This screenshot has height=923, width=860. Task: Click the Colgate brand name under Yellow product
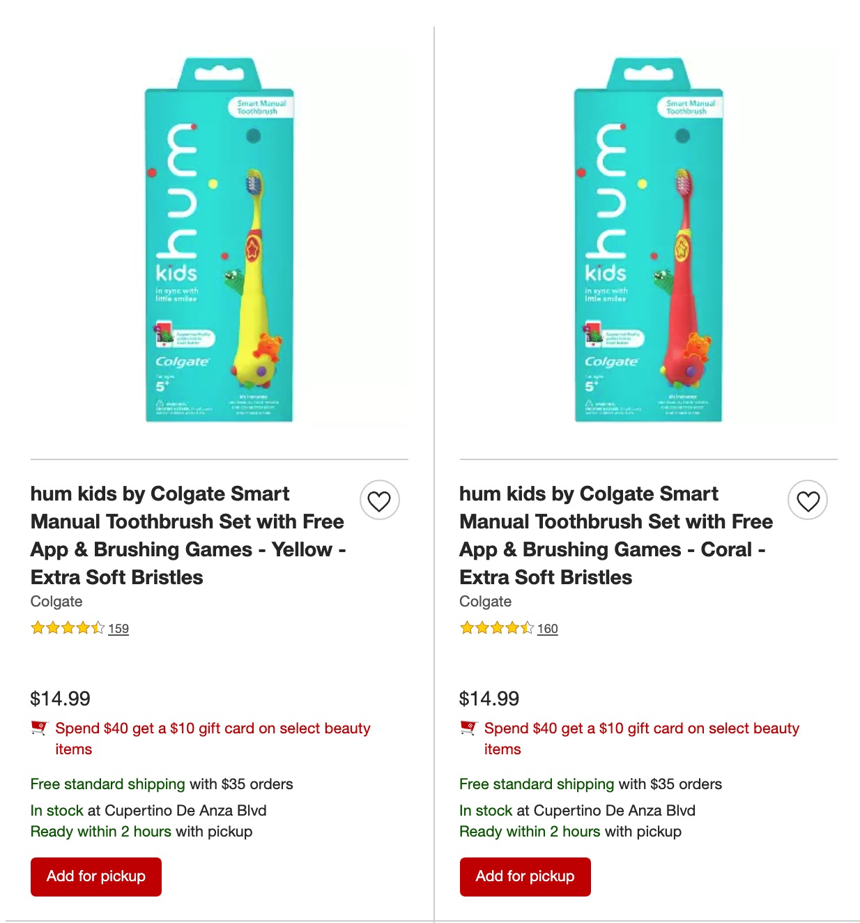(x=56, y=601)
